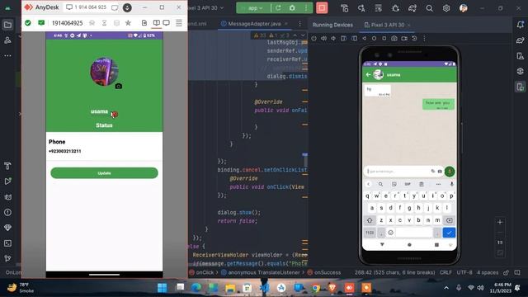Click the warnings count indicator in editor

259,35
